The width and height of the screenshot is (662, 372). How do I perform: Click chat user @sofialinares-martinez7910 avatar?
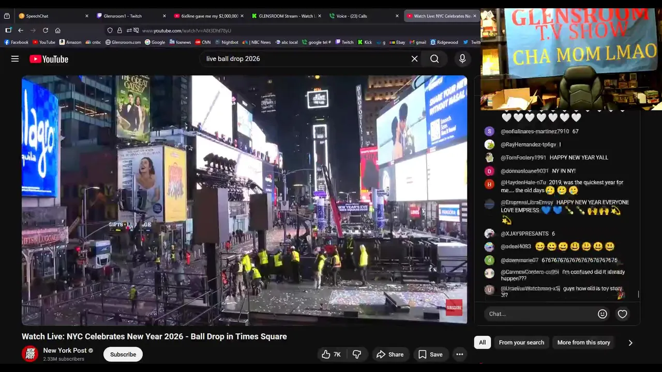(489, 131)
